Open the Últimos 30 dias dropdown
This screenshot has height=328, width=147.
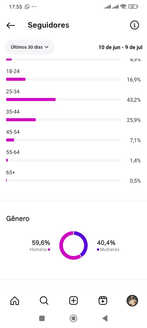[30, 47]
